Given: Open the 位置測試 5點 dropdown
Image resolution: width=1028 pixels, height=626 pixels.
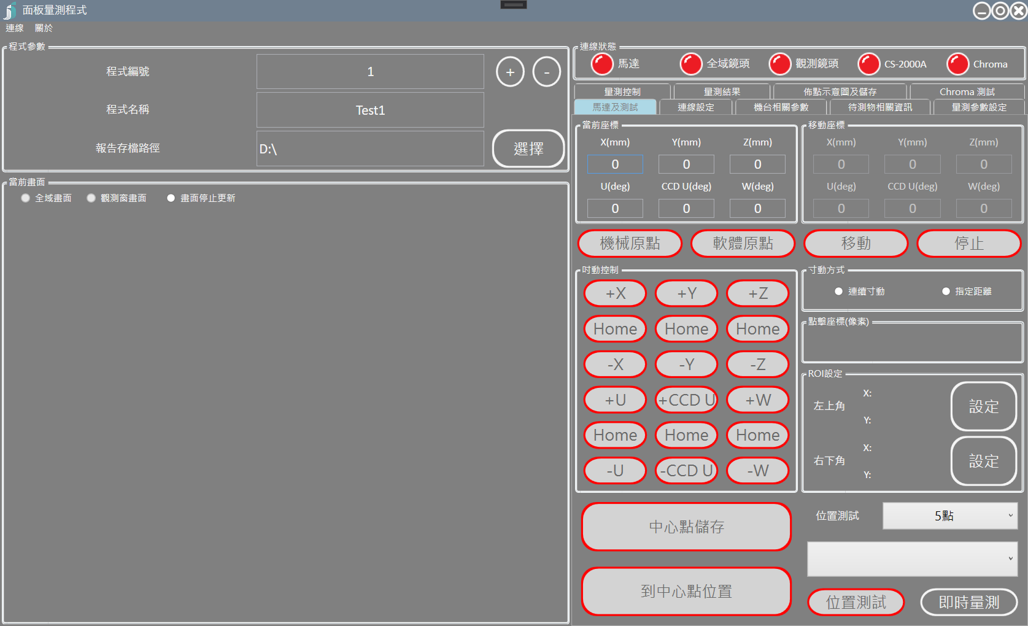Looking at the screenshot, I should click(x=949, y=516).
